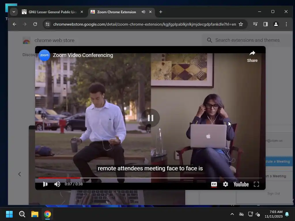
Task: Mute the tab via its speaker icon
Action: [143, 12]
